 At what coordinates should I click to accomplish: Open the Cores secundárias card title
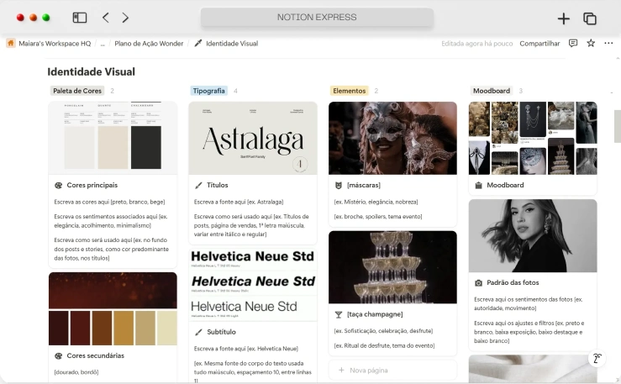pyautogui.click(x=96, y=355)
